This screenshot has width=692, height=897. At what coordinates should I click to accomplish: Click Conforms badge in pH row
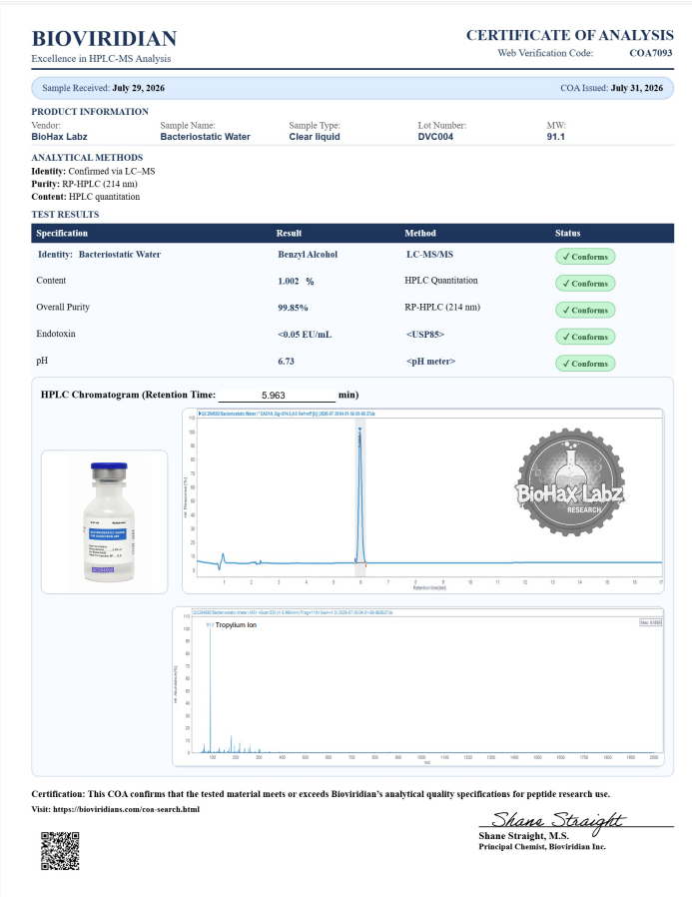click(585, 364)
